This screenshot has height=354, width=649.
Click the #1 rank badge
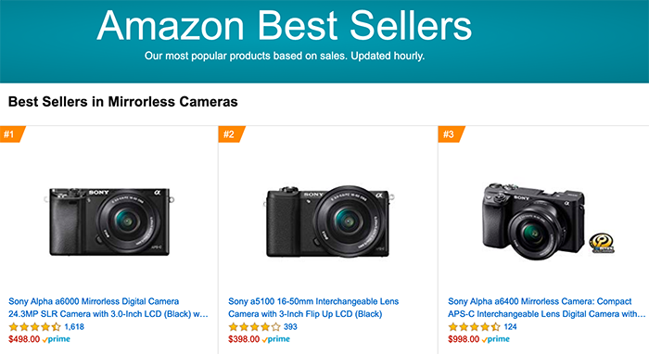pyautogui.click(x=11, y=134)
